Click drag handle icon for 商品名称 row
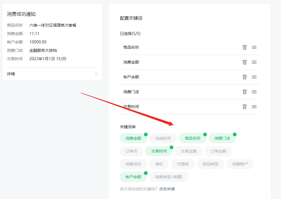This screenshot has width=281, height=199. 254,47
